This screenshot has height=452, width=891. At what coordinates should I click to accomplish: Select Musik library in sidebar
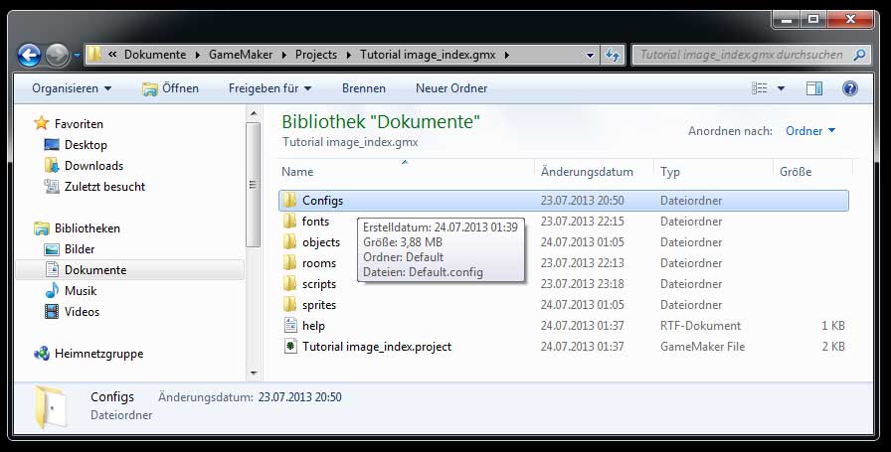80,291
